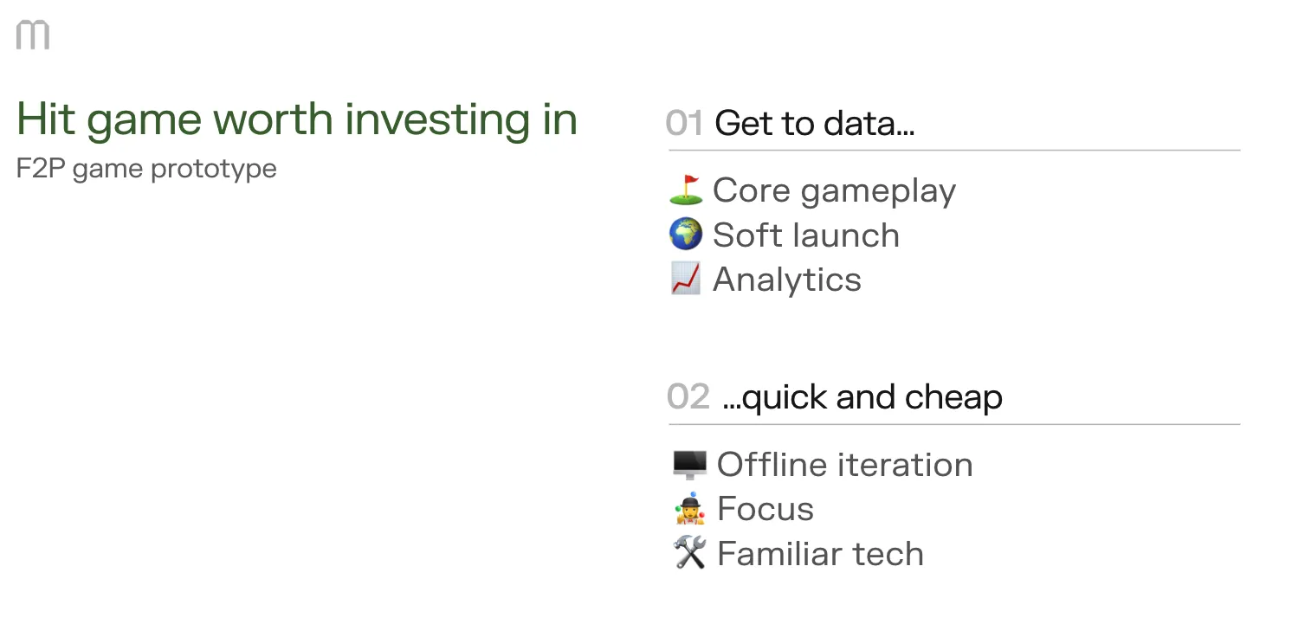1305x637 pixels.
Task: Click the "Hit game worth investing in" title
Action: point(297,119)
